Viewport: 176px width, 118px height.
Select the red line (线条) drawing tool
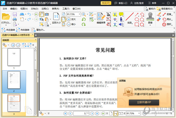[130, 18]
